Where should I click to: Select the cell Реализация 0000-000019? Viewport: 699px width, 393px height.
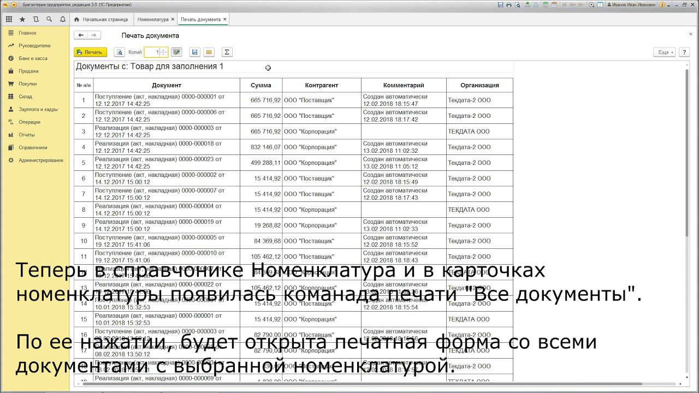click(x=167, y=225)
